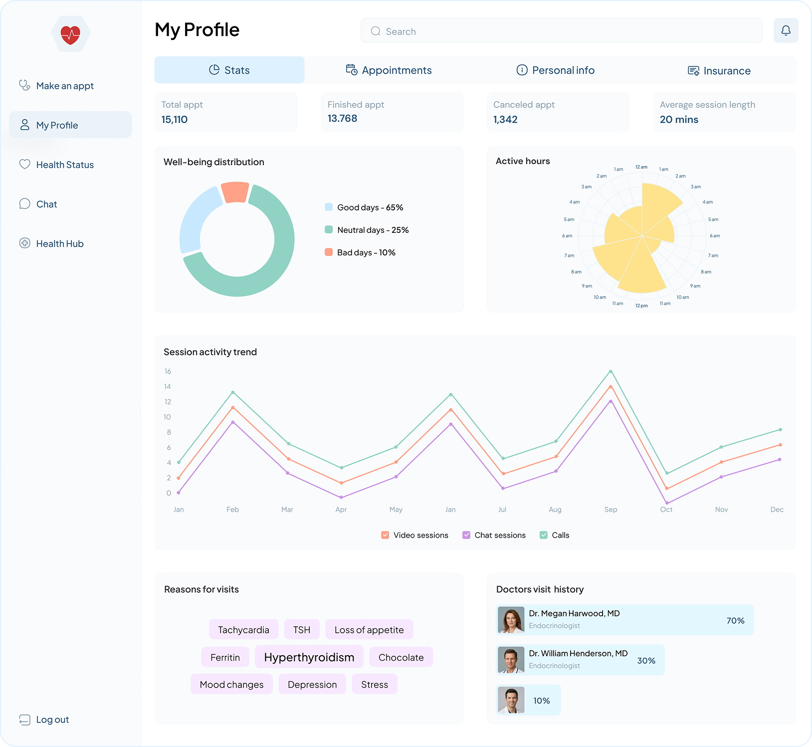Click the Health Hub plus icon
This screenshot has width=812, height=747.
pyautogui.click(x=24, y=243)
